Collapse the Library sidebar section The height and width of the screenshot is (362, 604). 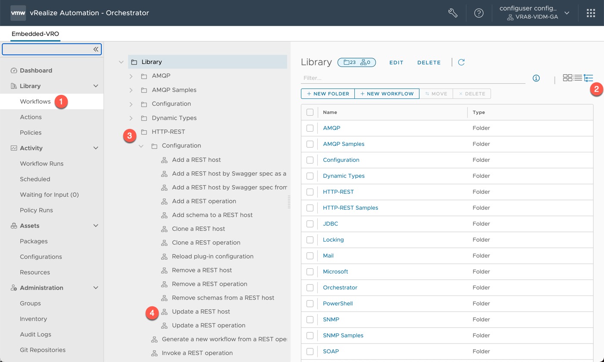[96, 86]
